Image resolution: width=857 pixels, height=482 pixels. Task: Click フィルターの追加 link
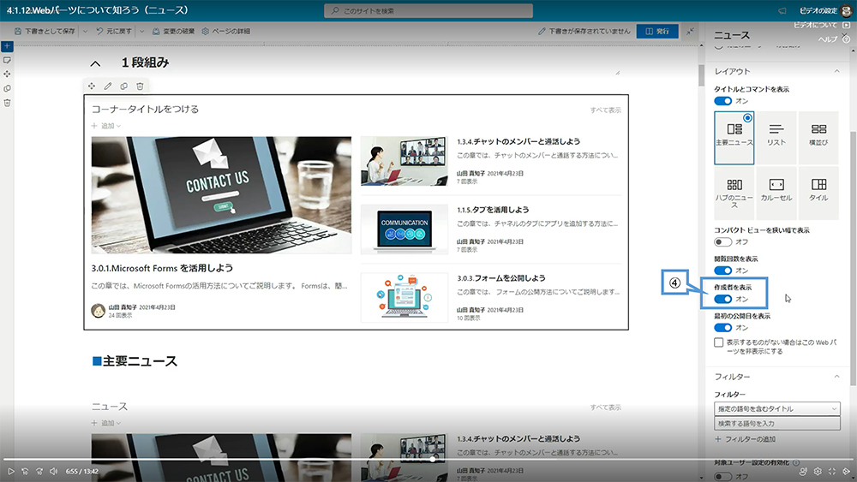point(745,439)
